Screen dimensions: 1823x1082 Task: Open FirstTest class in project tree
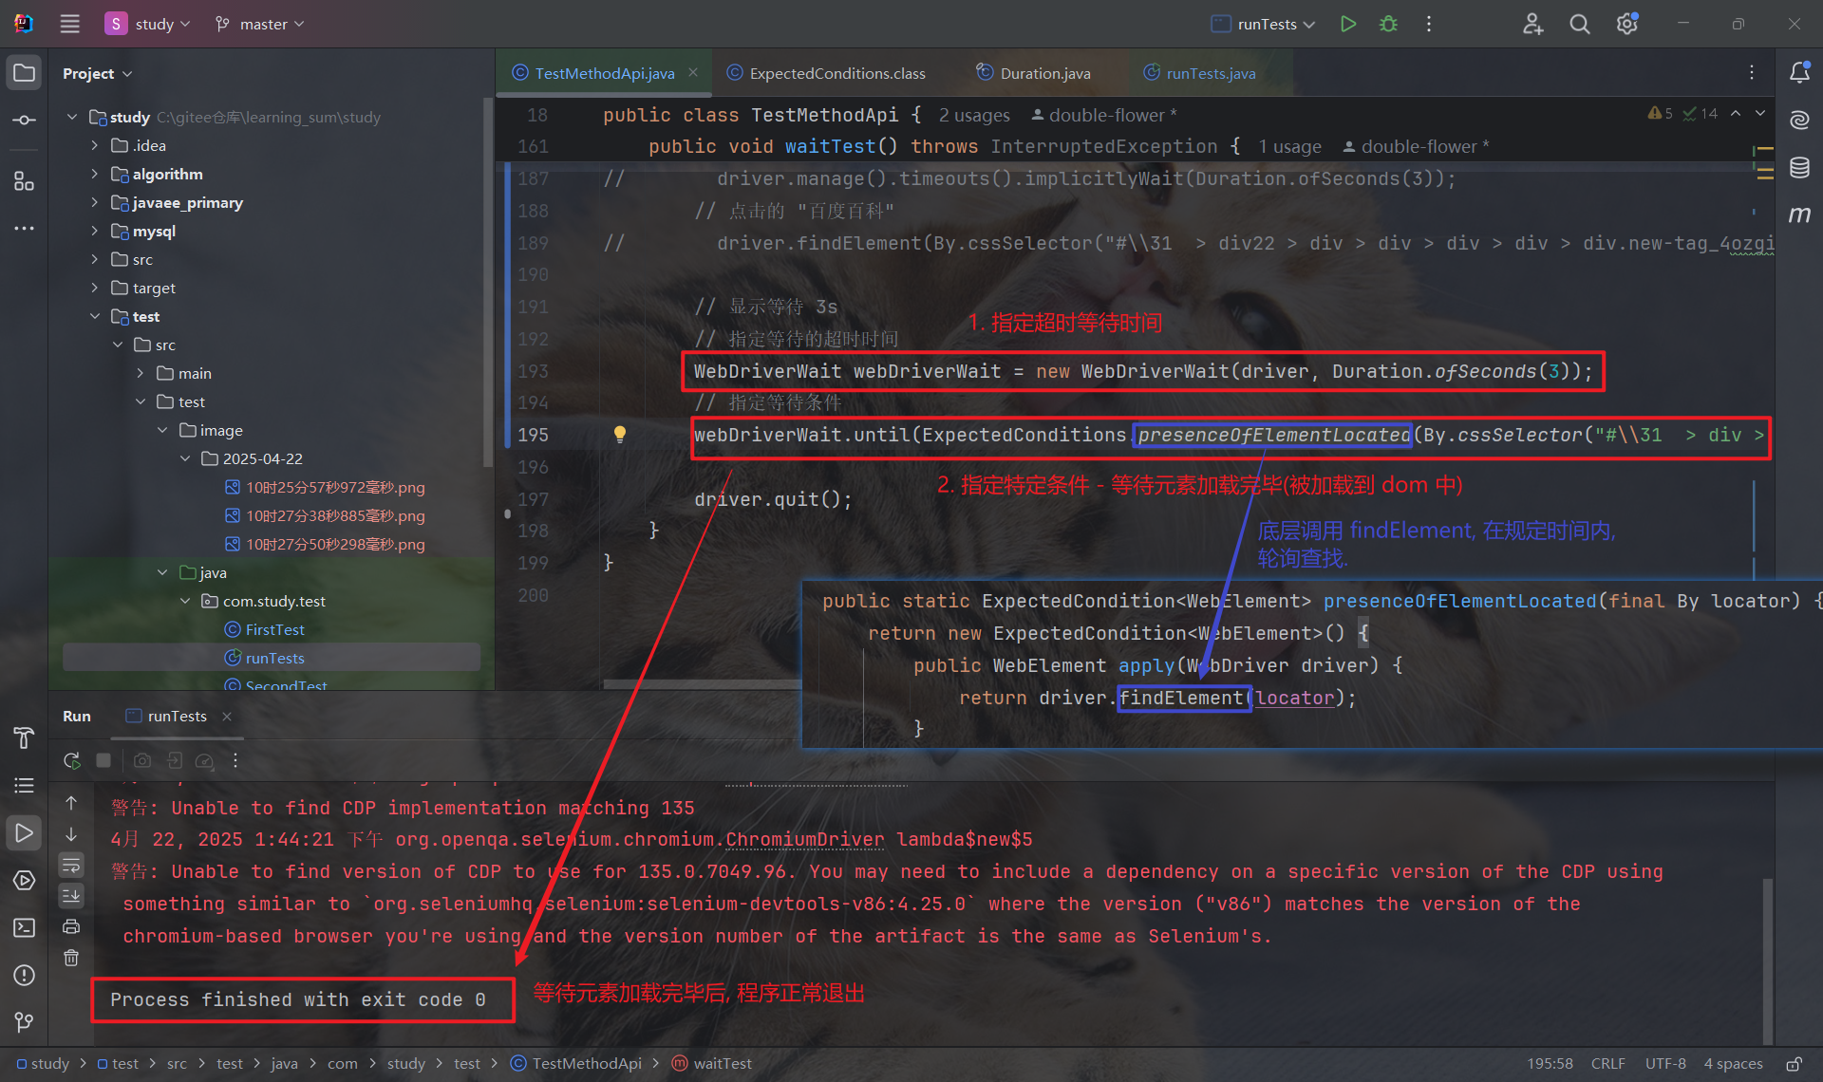point(274,629)
